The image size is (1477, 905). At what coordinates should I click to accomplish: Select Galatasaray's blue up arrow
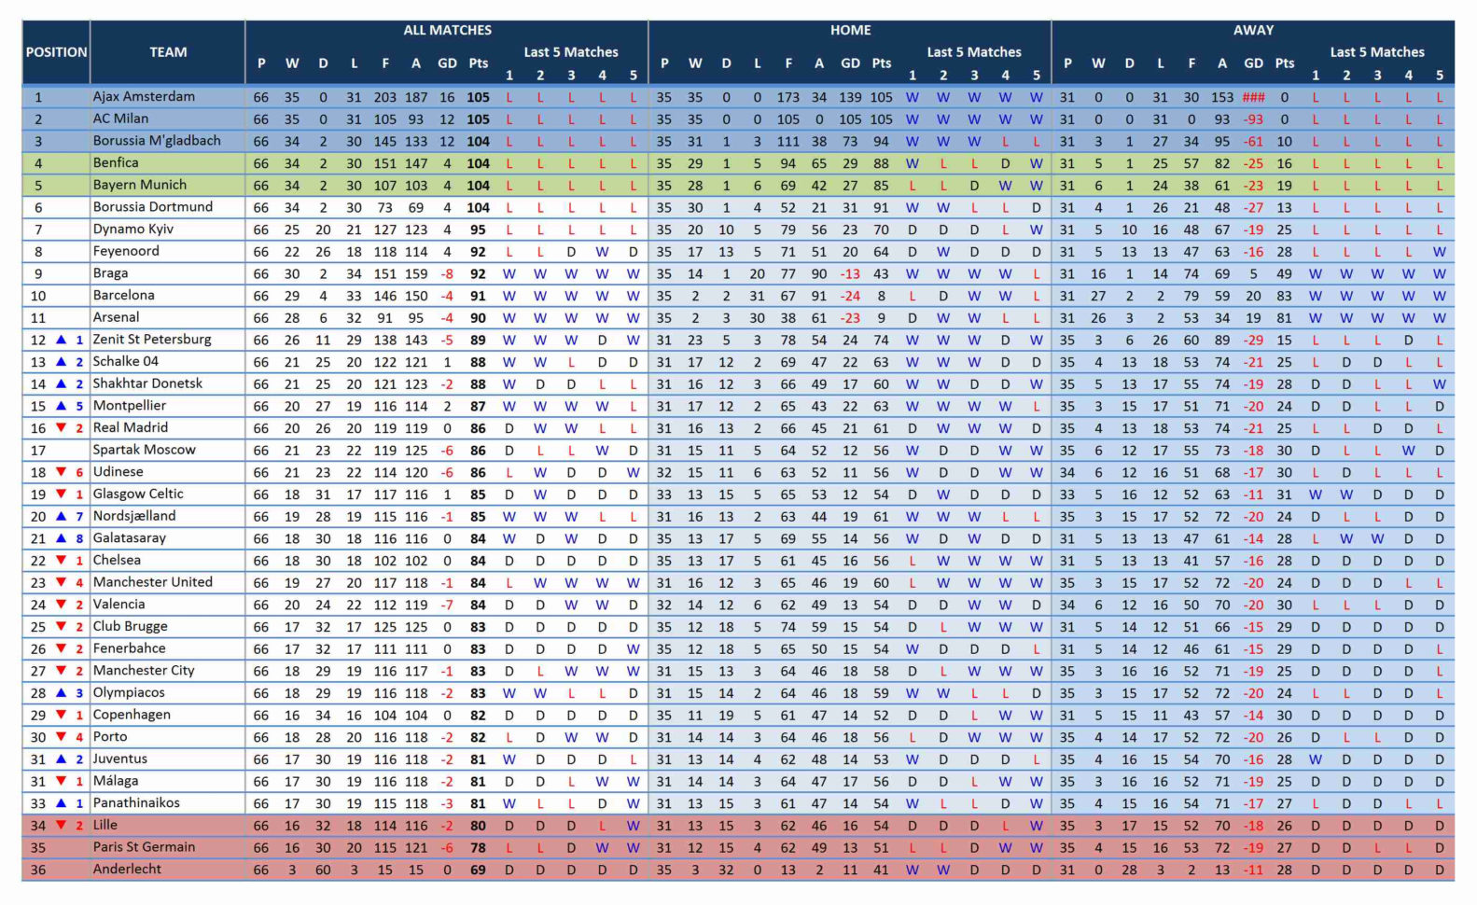(x=61, y=538)
